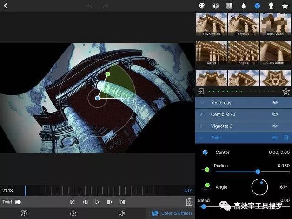This screenshot has width=292, height=219.
Task: Show favorite effects with top star icon
Action: coord(285,6)
